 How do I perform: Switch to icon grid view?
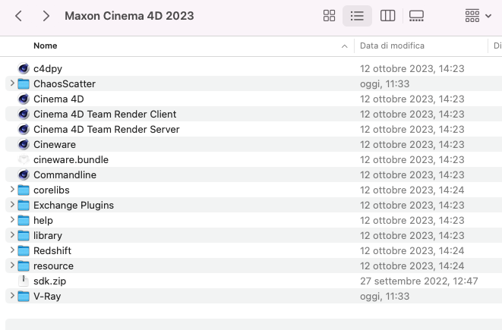tap(329, 16)
